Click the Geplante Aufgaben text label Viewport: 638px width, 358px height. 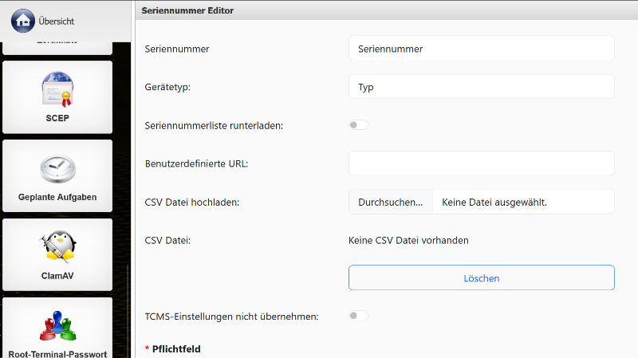tap(57, 197)
